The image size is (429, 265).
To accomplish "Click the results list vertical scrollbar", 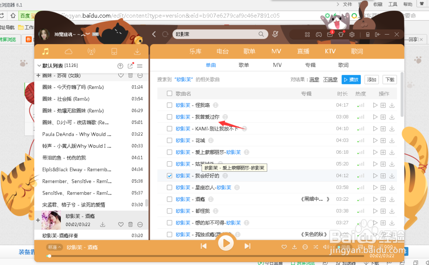I will (402, 94).
